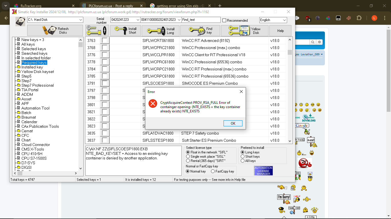This screenshot has height=219, width=391.
Task: Open the TIA Portal tree folder
Action: 30,90
